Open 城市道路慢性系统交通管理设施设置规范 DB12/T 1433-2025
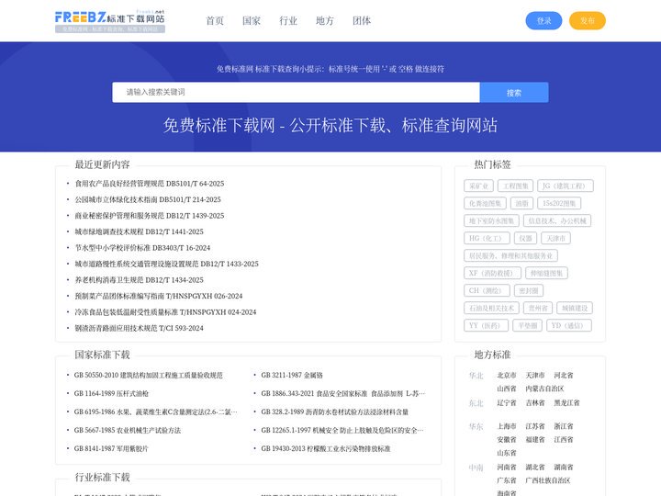 (166, 264)
